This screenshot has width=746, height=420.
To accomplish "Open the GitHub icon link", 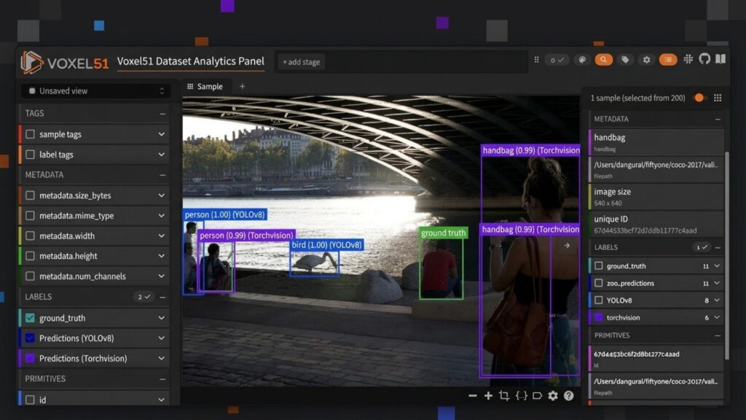I will 704,59.
